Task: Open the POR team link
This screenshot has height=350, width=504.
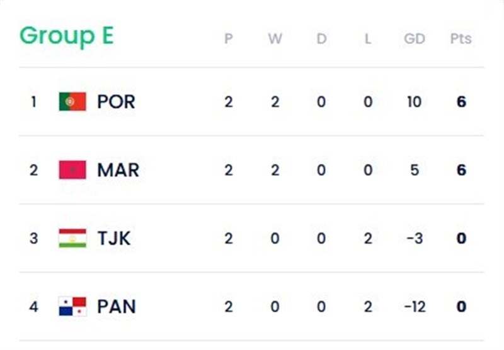Action: pos(116,102)
